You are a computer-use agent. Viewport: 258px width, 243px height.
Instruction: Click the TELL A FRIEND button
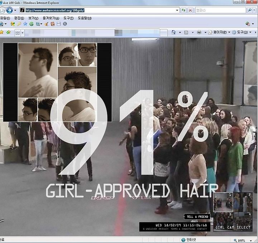[x=197, y=217]
